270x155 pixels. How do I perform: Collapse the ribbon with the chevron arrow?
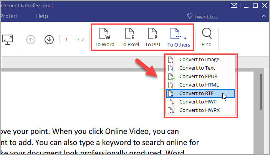point(263,16)
